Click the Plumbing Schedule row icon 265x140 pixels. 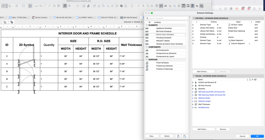point(147,38)
